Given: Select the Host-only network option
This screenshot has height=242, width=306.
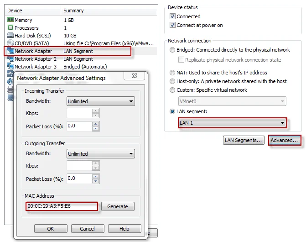Looking at the screenshot, I should pos(172,81).
